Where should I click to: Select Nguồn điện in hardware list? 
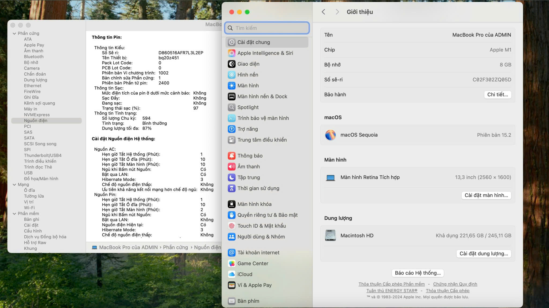click(46, 121)
